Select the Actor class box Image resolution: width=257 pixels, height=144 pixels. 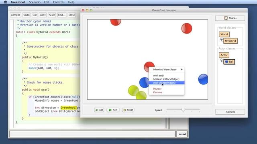pyautogui.click(x=224, y=55)
